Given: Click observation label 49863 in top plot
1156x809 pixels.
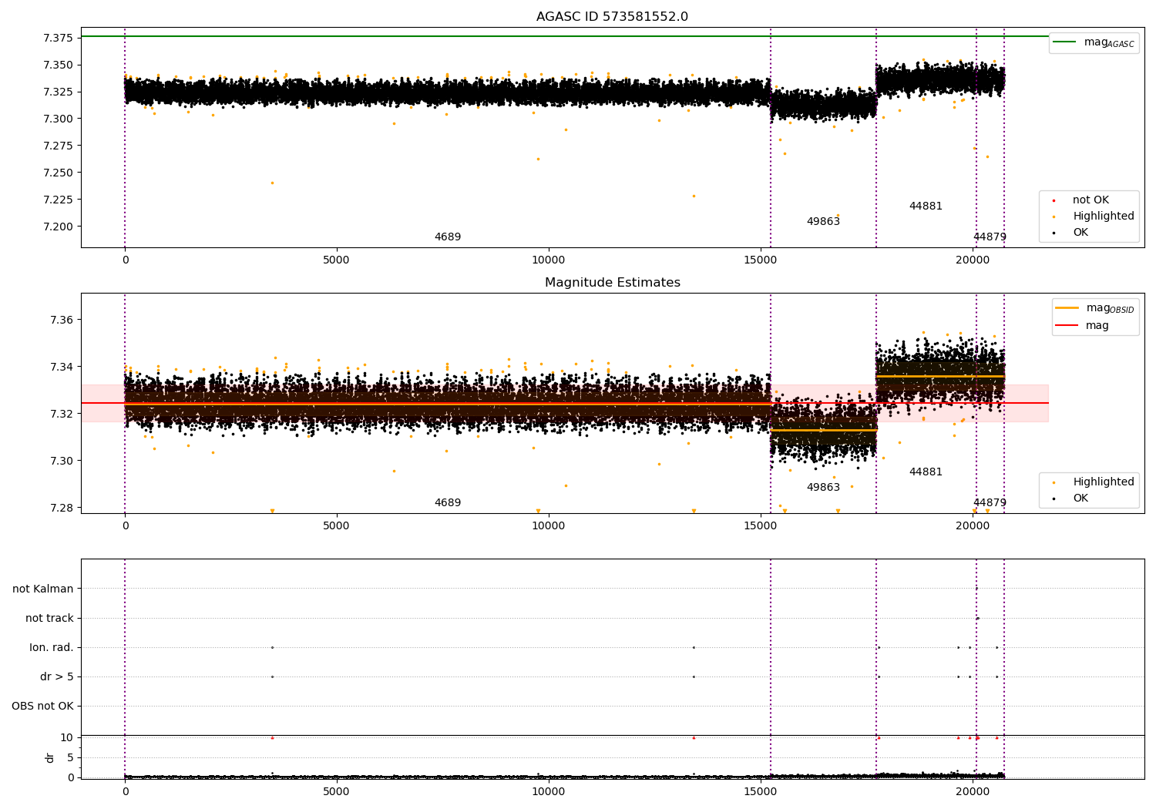Looking at the screenshot, I should (823, 222).
